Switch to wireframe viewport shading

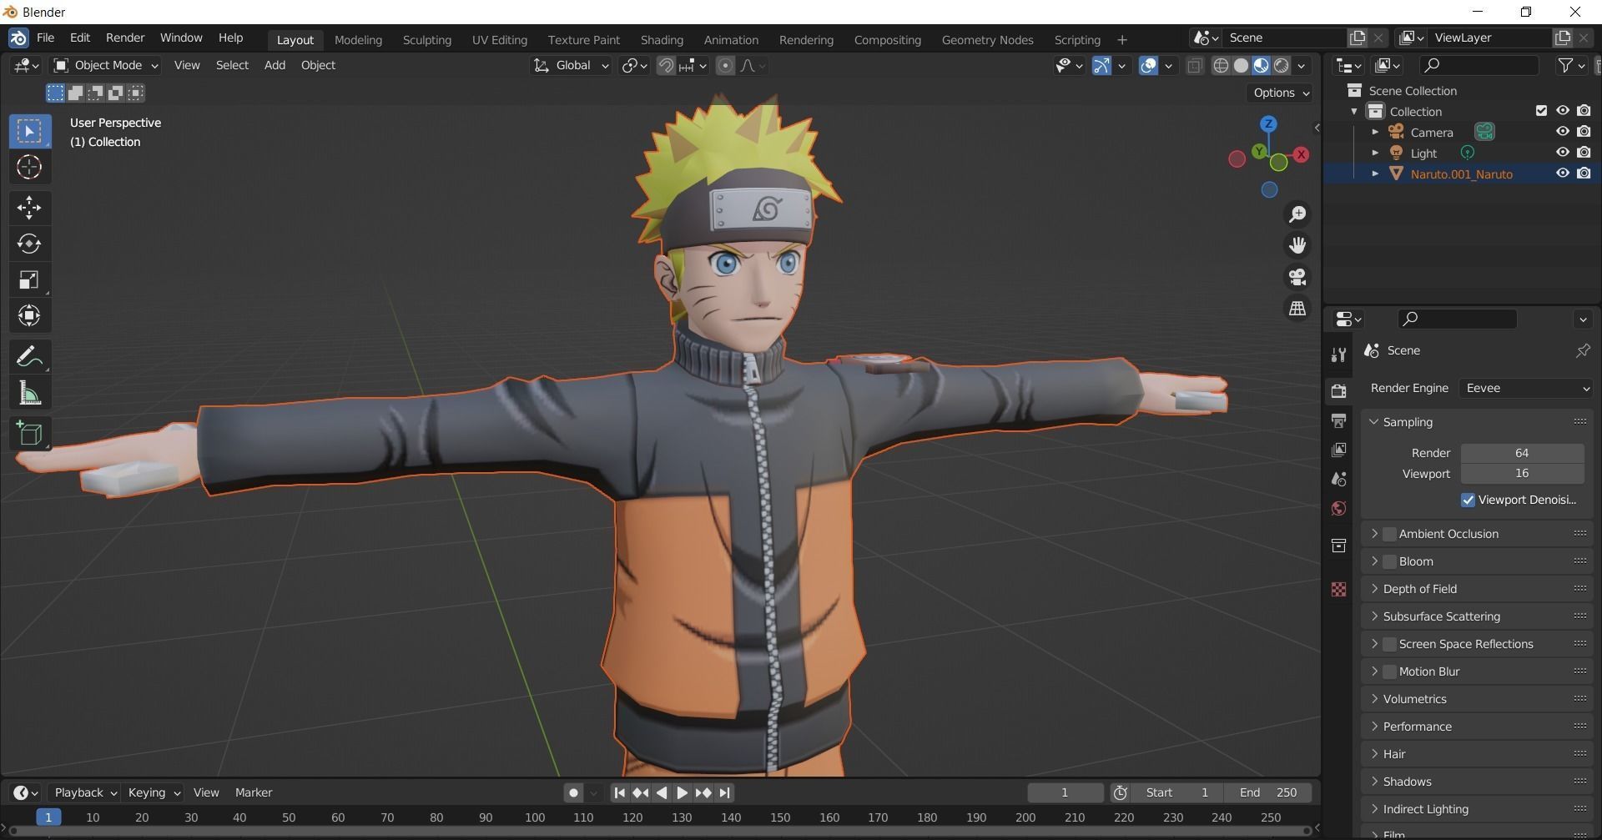[x=1221, y=65]
